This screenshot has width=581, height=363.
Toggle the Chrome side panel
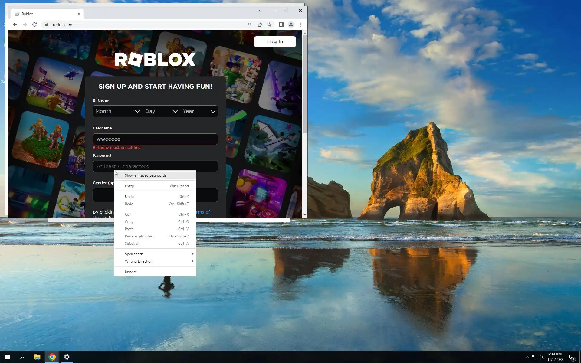pos(281,25)
